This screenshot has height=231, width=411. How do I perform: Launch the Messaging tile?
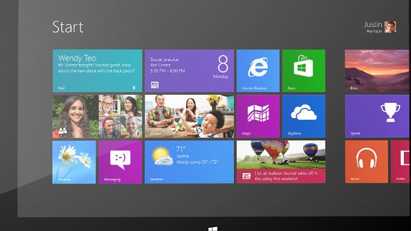(x=121, y=162)
